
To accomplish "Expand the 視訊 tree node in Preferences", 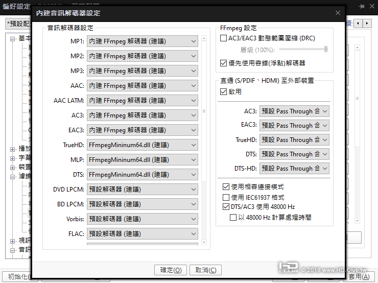I will (12, 241).
